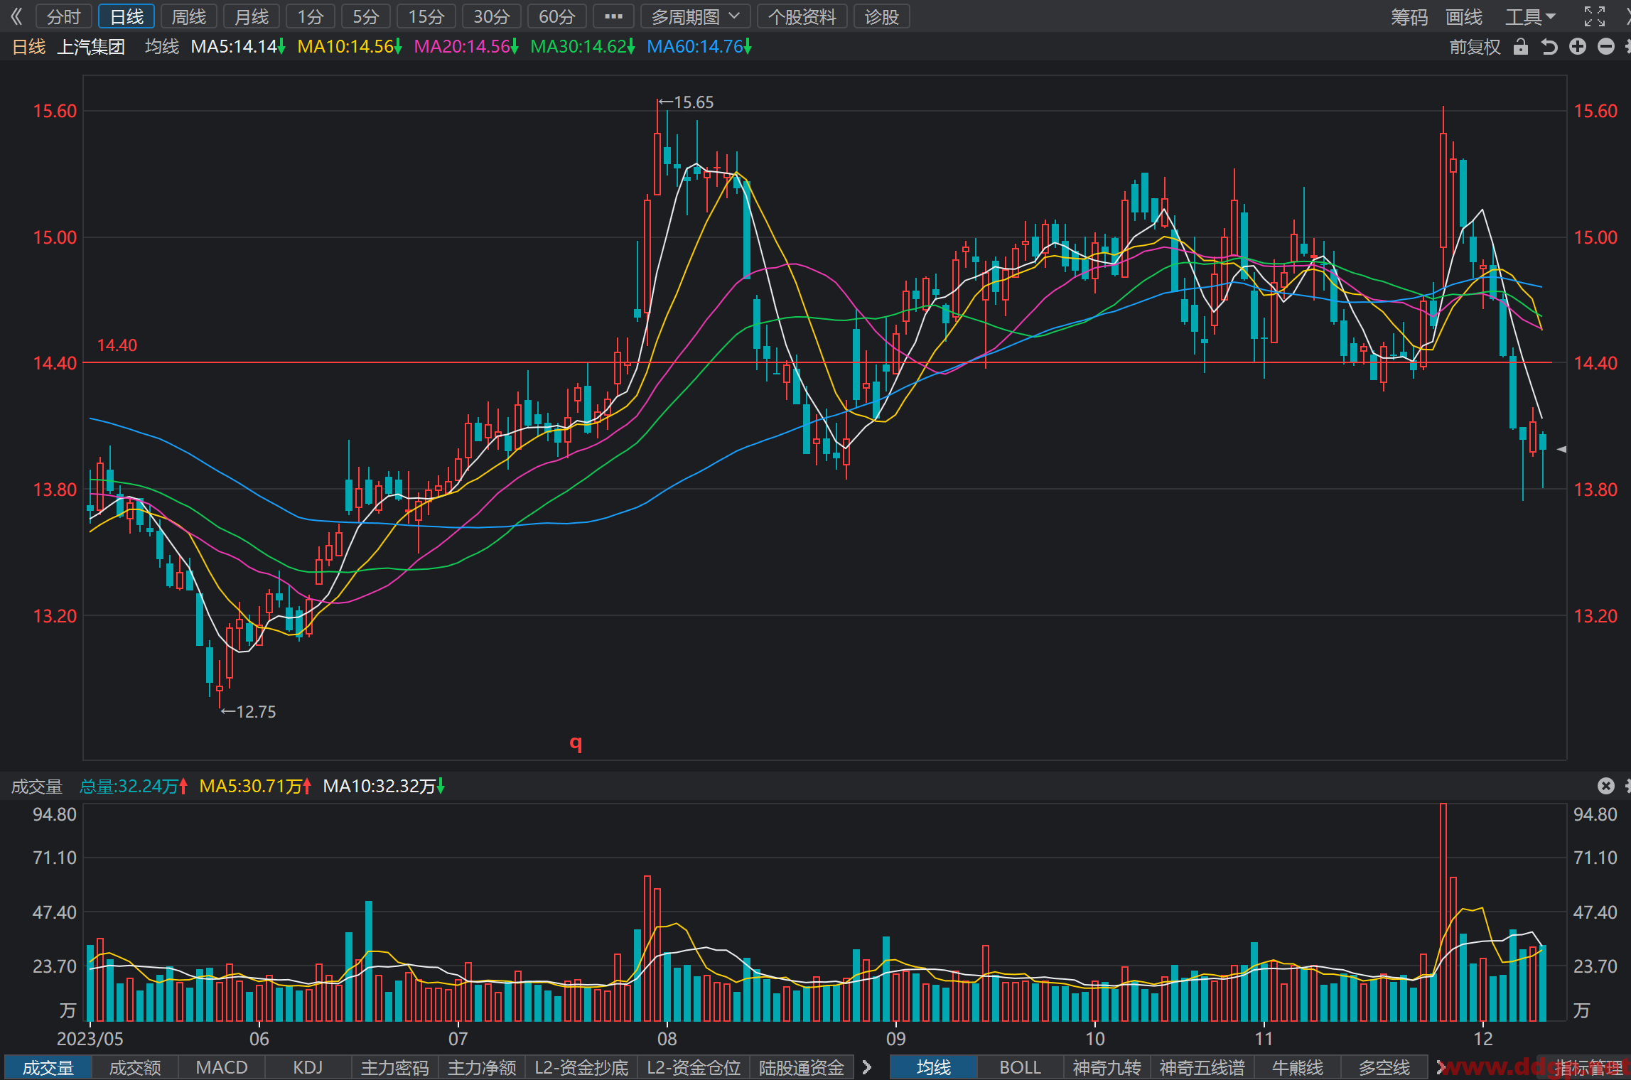Expand 工具 tools dropdown
Viewport: 1631px width, 1080px height.
tap(1530, 16)
